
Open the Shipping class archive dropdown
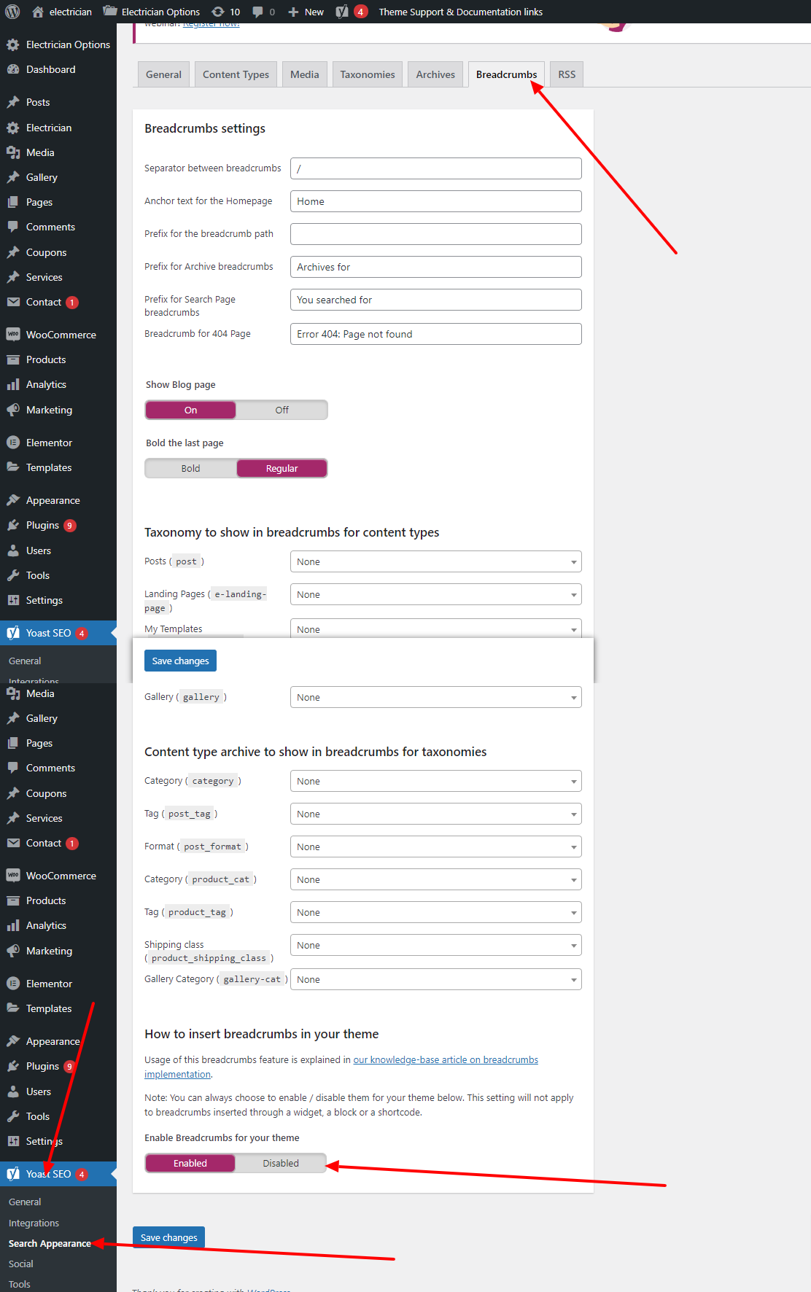tap(436, 946)
